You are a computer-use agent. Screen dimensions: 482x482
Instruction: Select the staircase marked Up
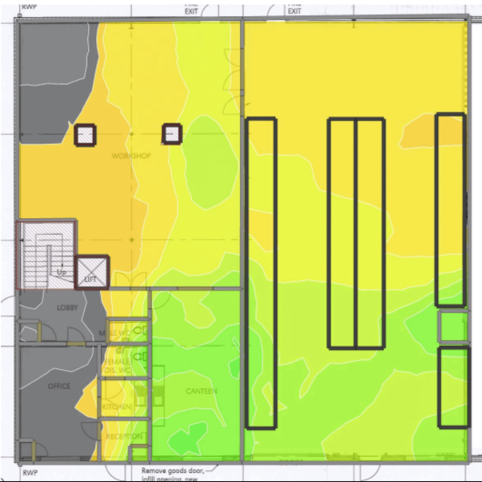coord(45,255)
